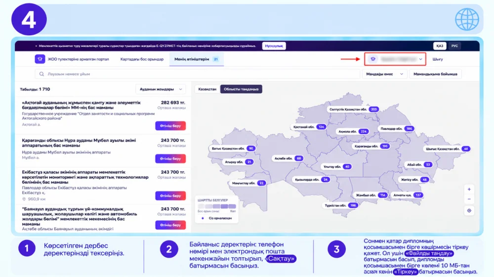Click the map legend color scale

coord(217,206)
